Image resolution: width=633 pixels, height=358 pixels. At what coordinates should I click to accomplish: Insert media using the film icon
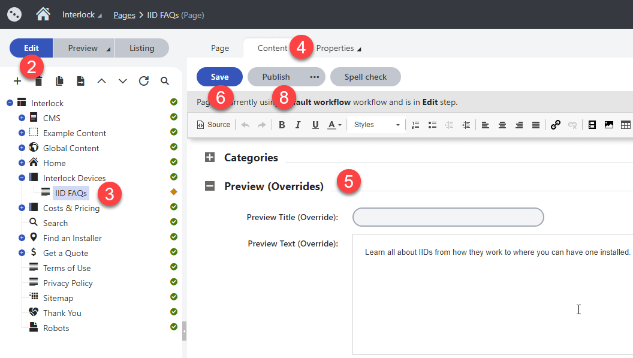[x=592, y=125]
